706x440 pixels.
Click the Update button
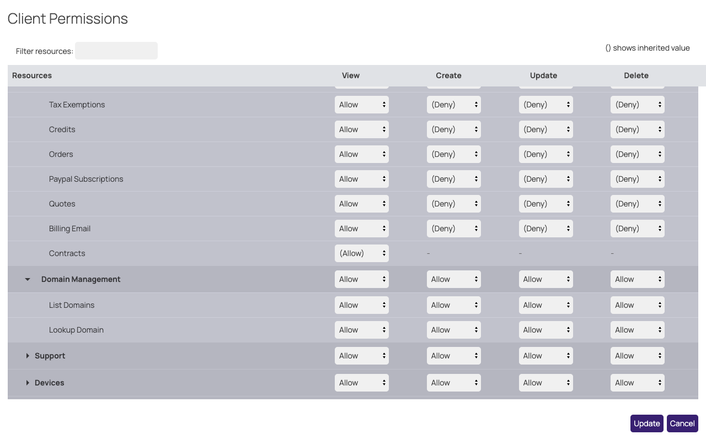click(x=647, y=423)
